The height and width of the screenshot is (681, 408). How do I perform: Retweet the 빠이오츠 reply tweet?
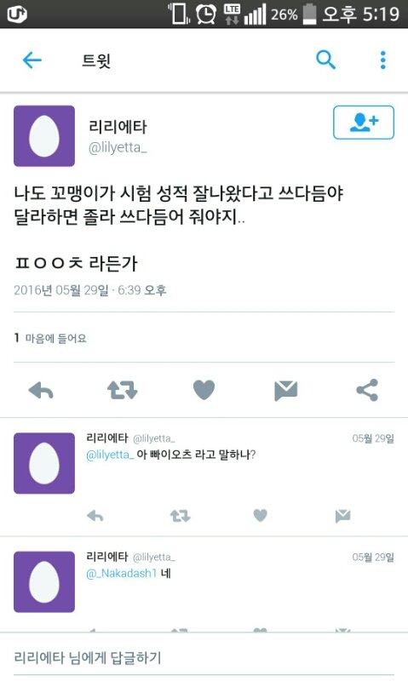pyautogui.click(x=180, y=516)
